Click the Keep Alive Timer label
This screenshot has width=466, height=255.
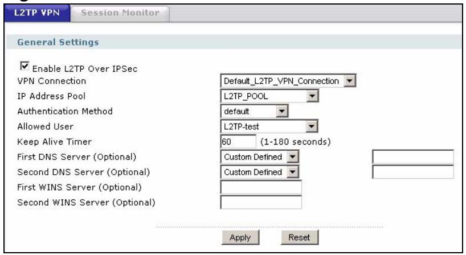[54, 142]
